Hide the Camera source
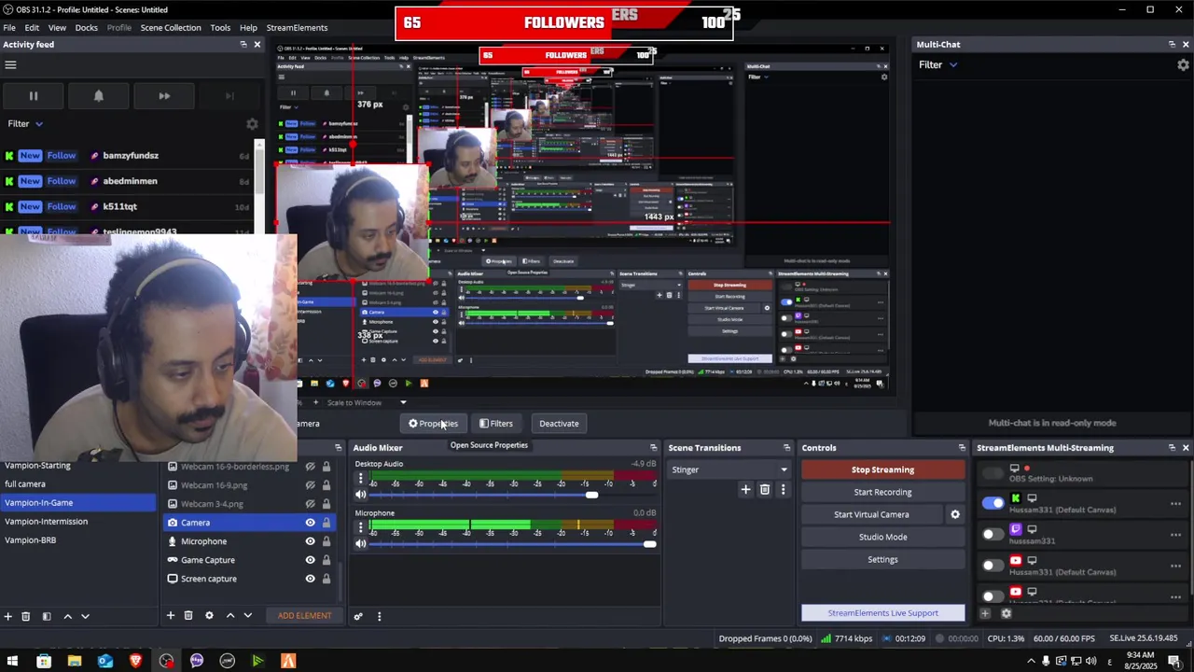This screenshot has height=672, width=1194. click(310, 523)
